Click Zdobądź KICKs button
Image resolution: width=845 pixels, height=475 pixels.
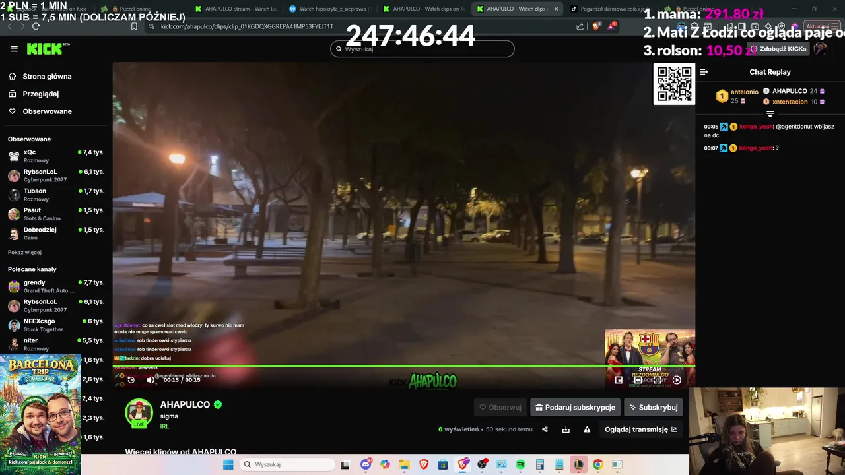[778, 49]
